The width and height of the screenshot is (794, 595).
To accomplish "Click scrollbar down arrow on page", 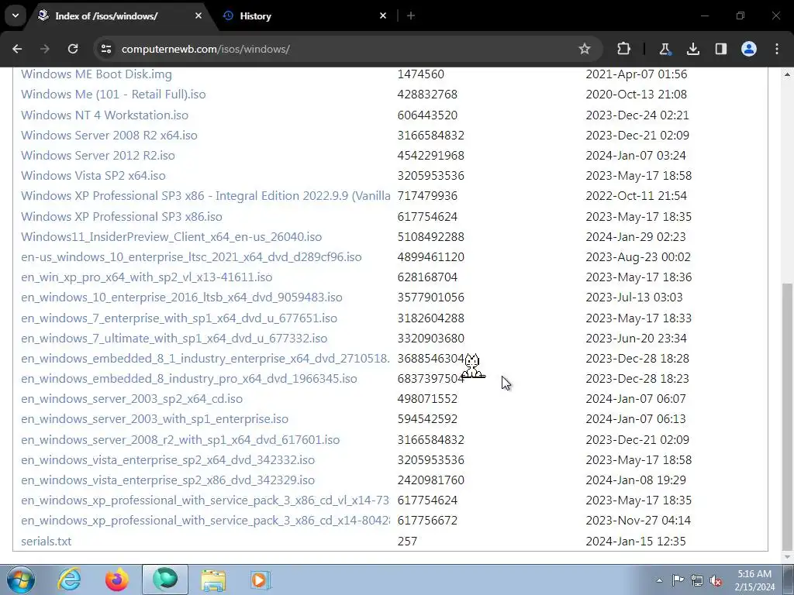I will [x=788, y=556].
